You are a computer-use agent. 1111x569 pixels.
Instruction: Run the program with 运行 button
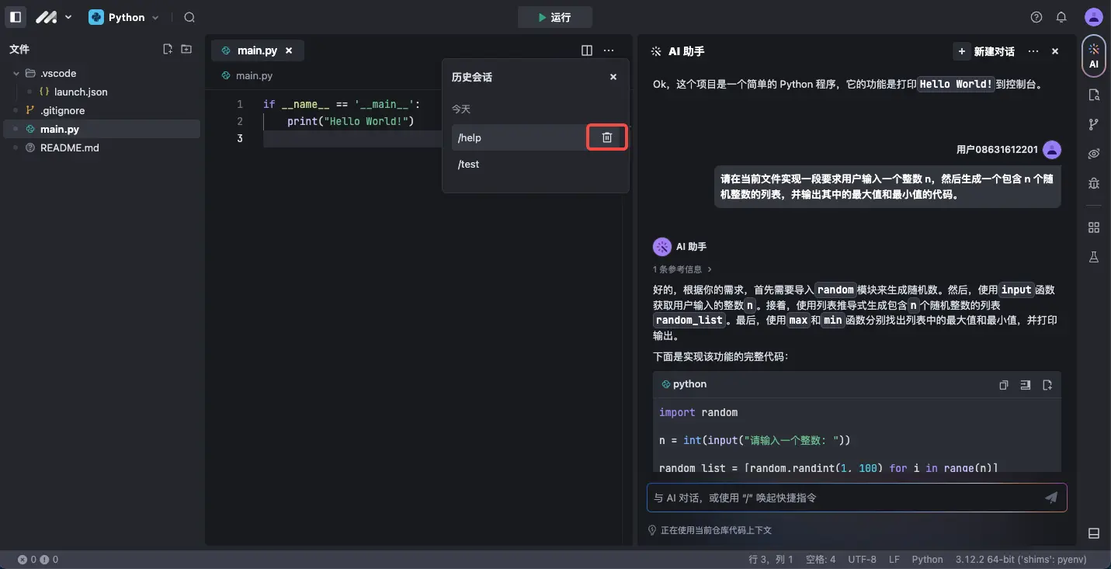[554, 17]
